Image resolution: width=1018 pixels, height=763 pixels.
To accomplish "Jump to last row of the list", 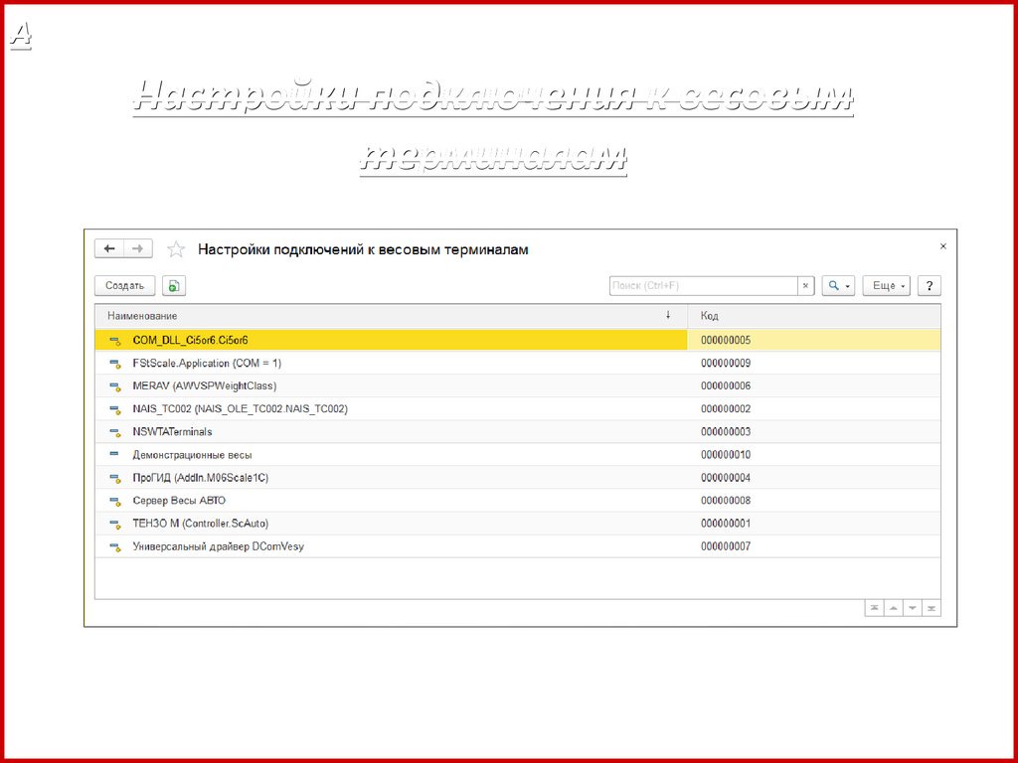I will [932, 608].
